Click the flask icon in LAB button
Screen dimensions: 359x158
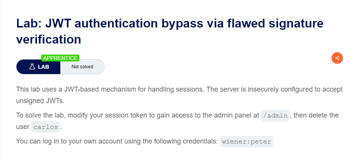coord(32,67)
